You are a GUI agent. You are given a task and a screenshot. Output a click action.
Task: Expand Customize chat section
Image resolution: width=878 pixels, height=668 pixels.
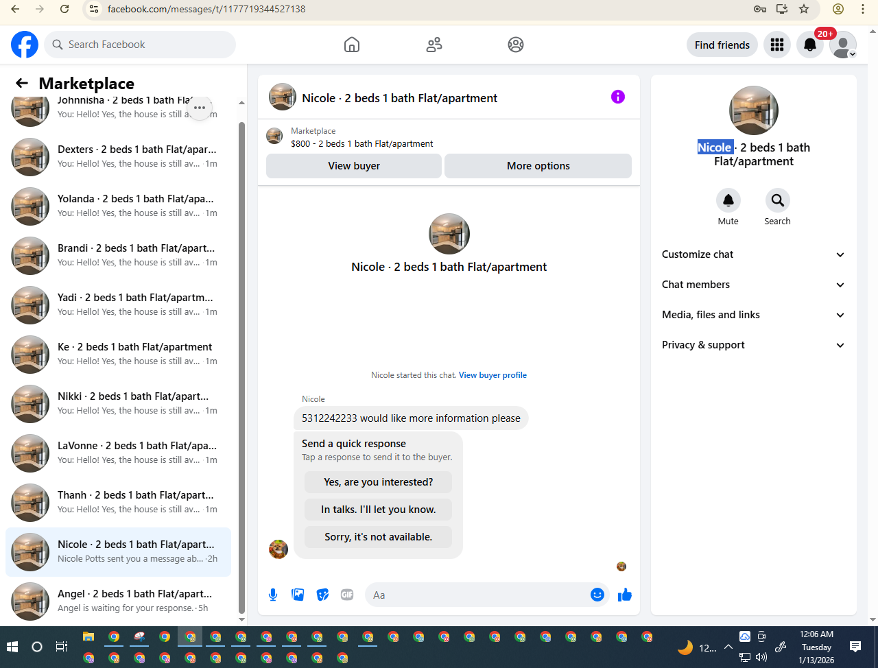pos(754,254)
